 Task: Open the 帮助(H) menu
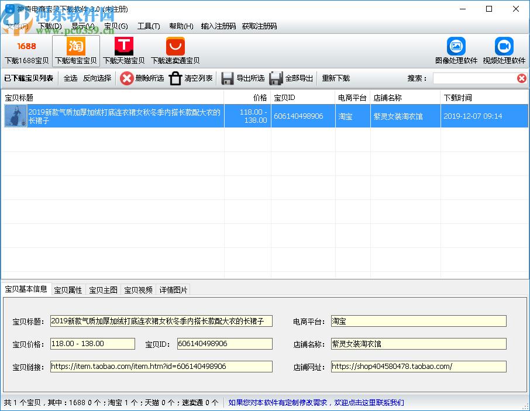coord(181,26)
